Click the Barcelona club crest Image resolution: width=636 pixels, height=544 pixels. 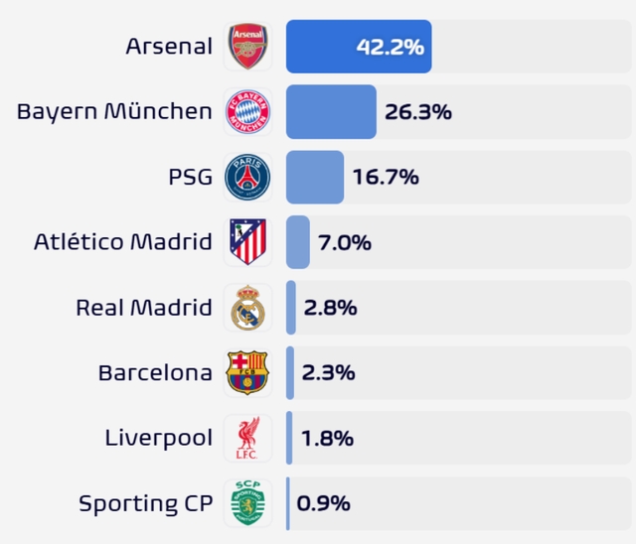247,373
